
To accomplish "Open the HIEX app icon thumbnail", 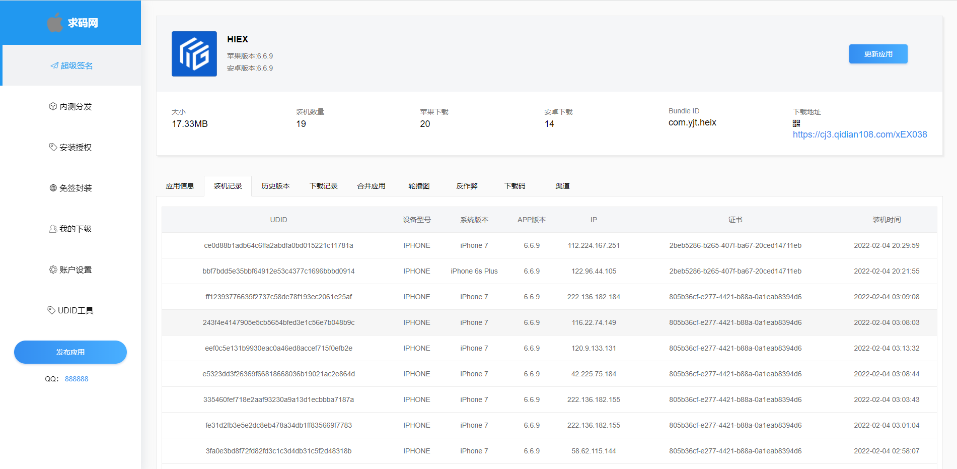I will tap(194, 54).
